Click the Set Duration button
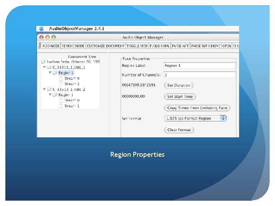This screenshot has width=275, height=206. [x=179, y=85]
